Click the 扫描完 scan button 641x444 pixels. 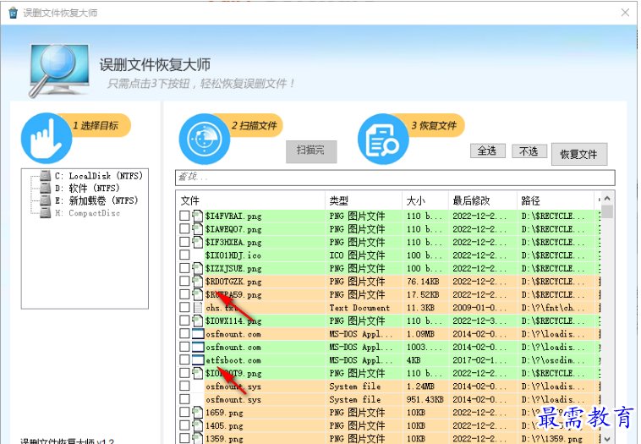tap(311, 151)
